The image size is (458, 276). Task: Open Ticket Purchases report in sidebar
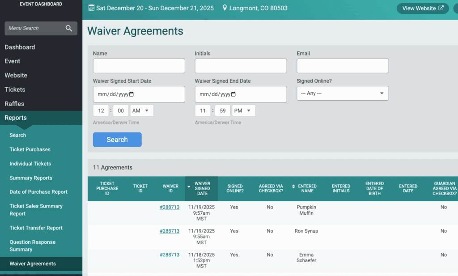coord(30,149)
